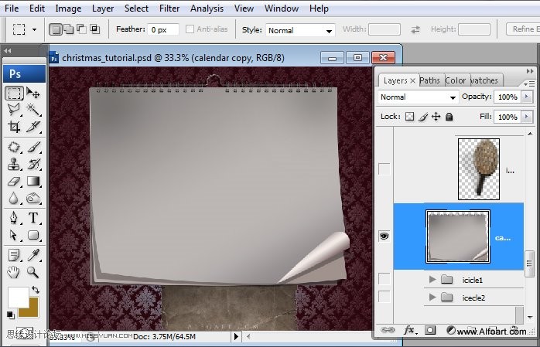Open the Filter menu

(169, 9)
